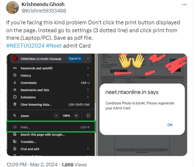Select Print... in the menu
The width and height of the screenshot is (196, 167).
51,127
